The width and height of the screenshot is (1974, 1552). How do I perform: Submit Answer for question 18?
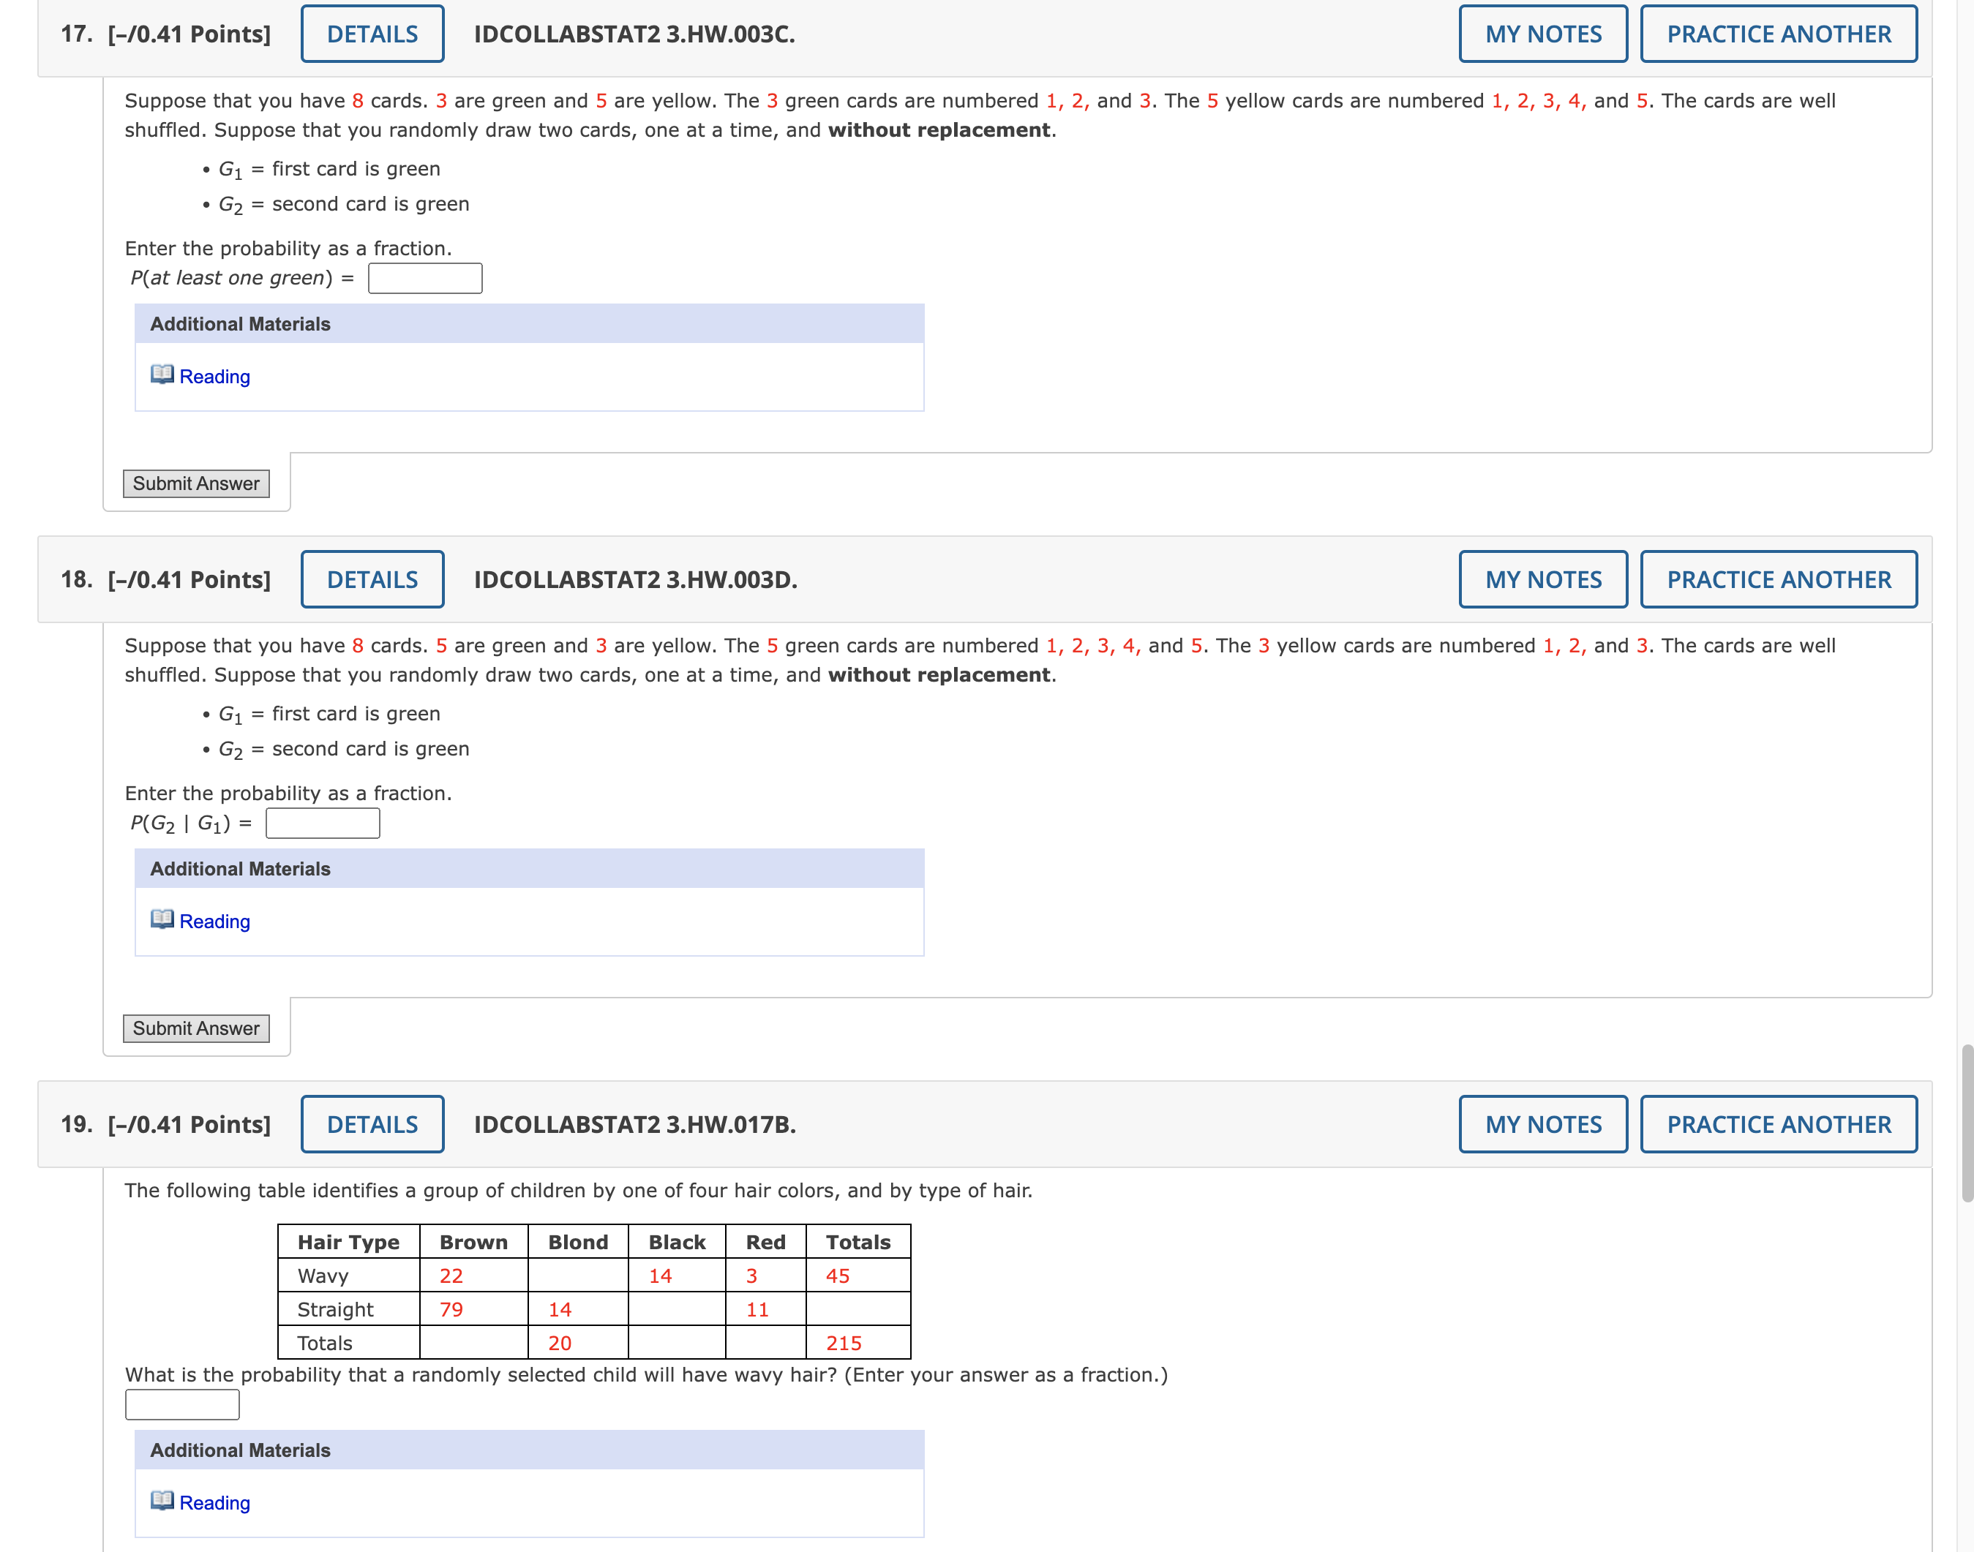coord(196,1028)
